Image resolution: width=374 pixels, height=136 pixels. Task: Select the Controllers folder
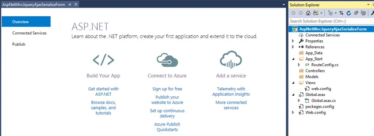(315, 71)
